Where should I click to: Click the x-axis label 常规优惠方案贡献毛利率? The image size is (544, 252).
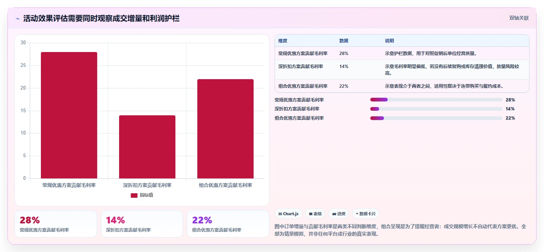(69, 185)
